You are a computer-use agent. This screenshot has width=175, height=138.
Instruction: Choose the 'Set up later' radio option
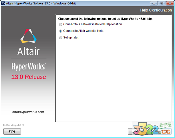click(x=61, y=38)
